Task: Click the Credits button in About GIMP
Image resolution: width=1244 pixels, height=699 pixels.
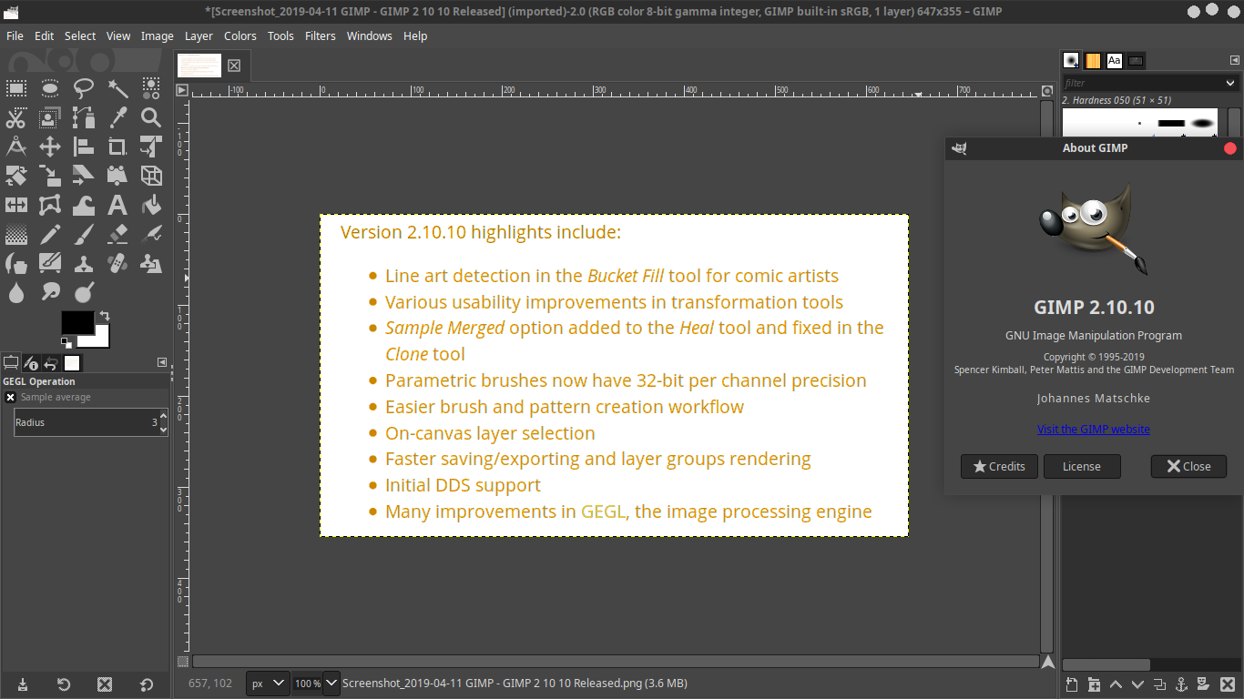Action: tap(999, 466)
